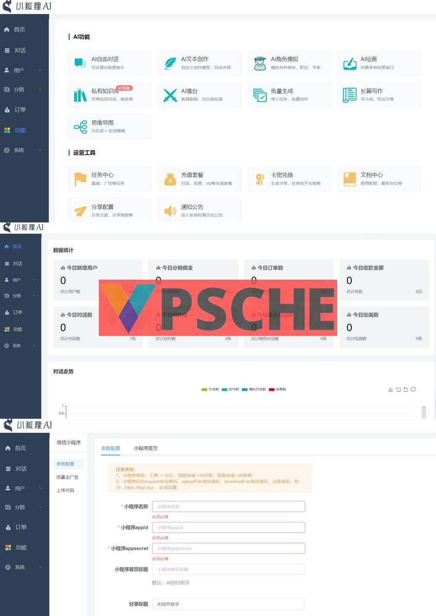Open AI绘画 paint palette icon

349,63
